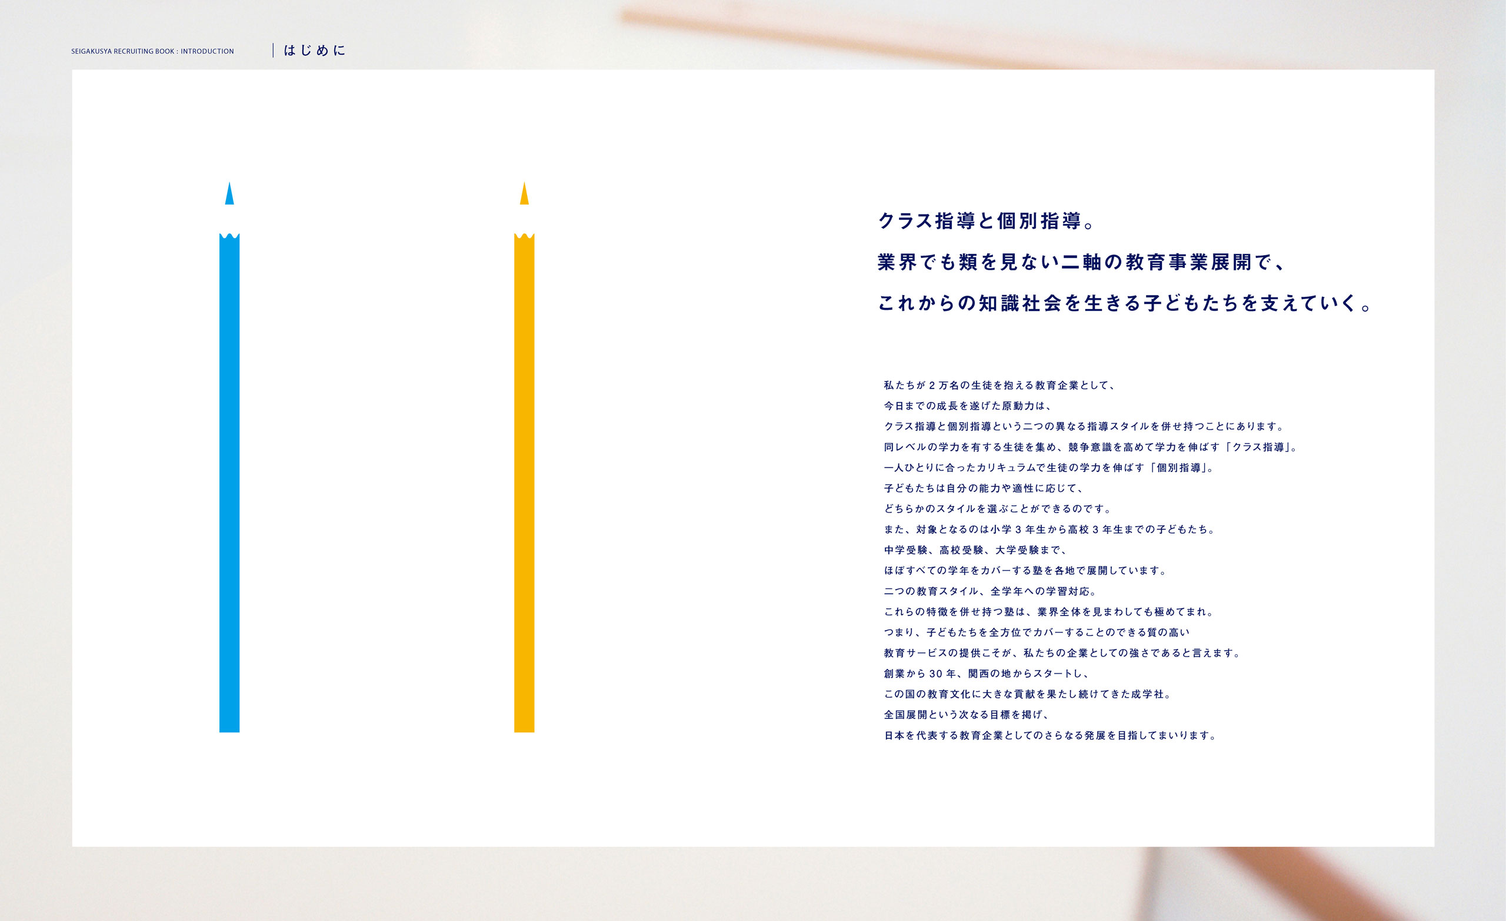Click the final line 日本を代表する教育企業として

1051,736
